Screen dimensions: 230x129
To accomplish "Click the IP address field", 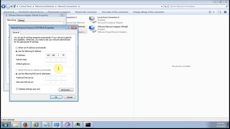I will pos(56,55).
